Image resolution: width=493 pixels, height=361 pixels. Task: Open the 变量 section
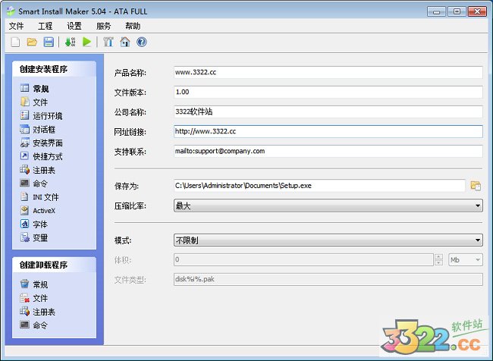coord(40,237)
